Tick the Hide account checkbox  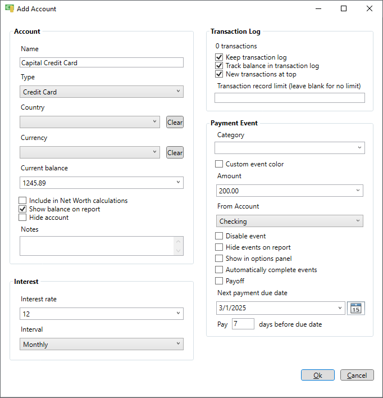coord(22,218)
